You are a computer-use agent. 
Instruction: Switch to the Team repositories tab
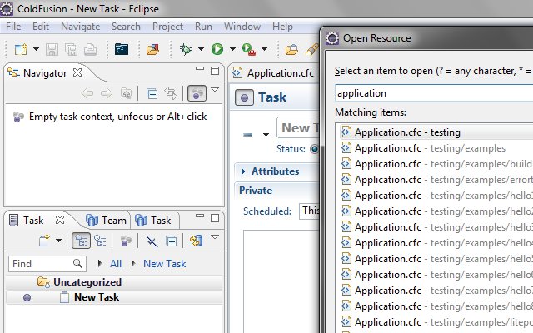click(107, 221)
